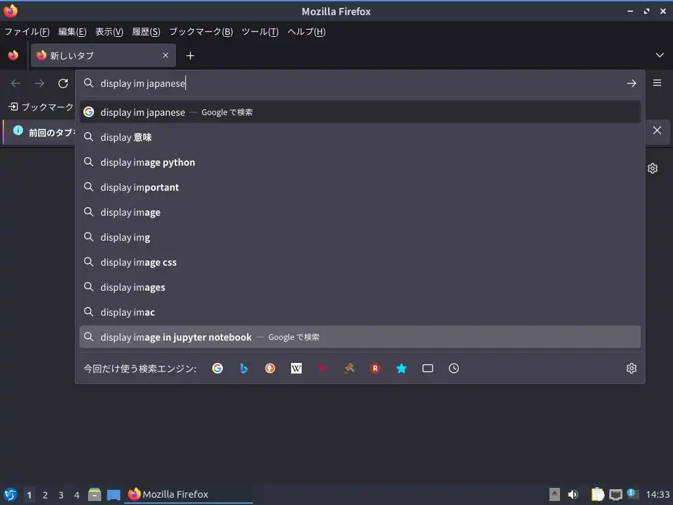Click the show desktop taskbar icon
The height and width of the screenshot is (505, 673).
[113, 495]
